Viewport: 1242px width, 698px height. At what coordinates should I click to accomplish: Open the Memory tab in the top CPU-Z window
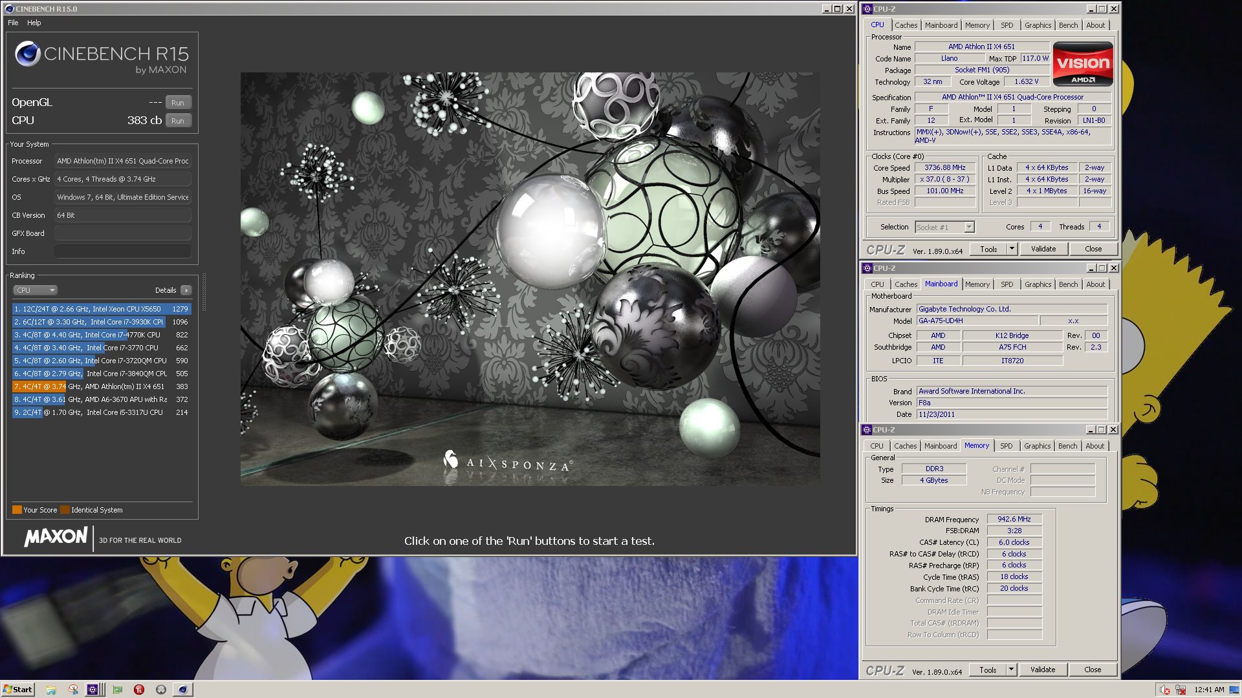pyautogui.click(x=977, y=25)
